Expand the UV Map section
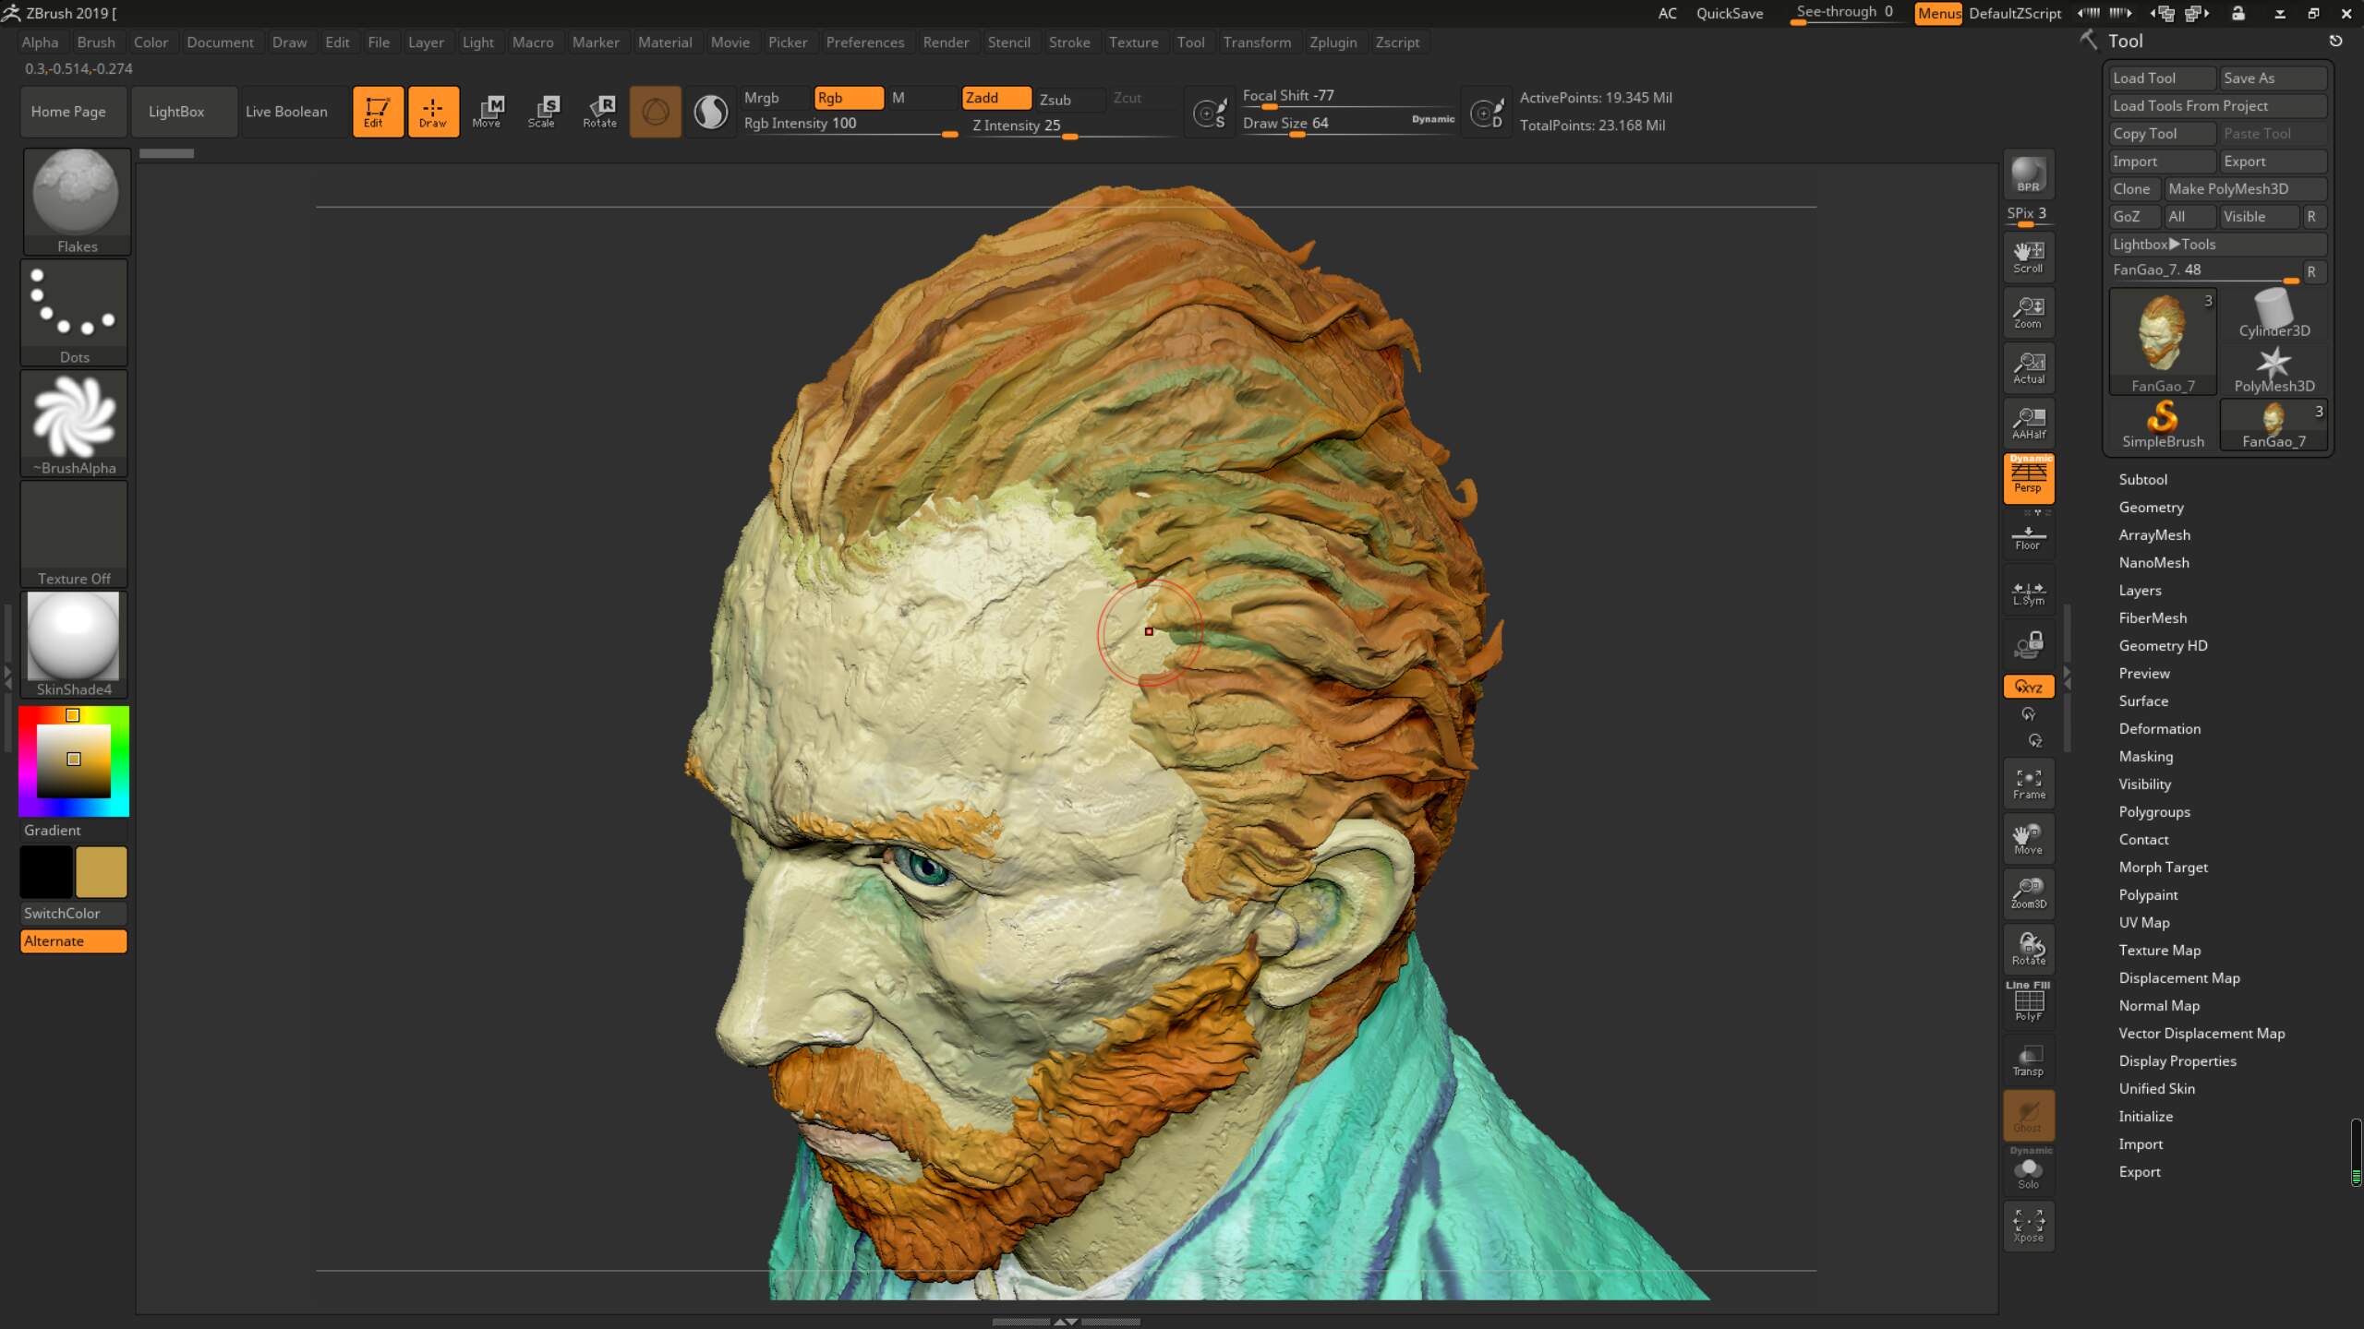 click(x=2144, y=922)
